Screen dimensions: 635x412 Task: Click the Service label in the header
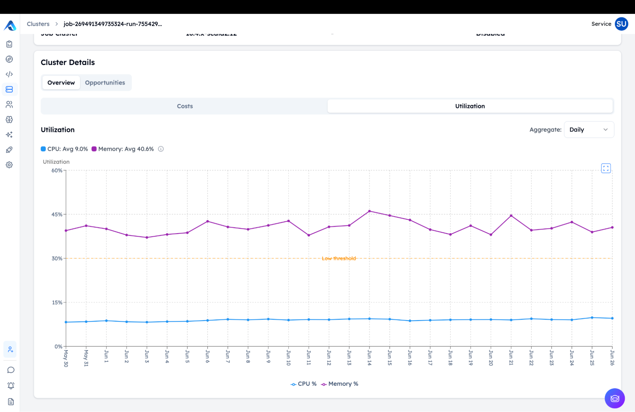(x=601, y=24)
